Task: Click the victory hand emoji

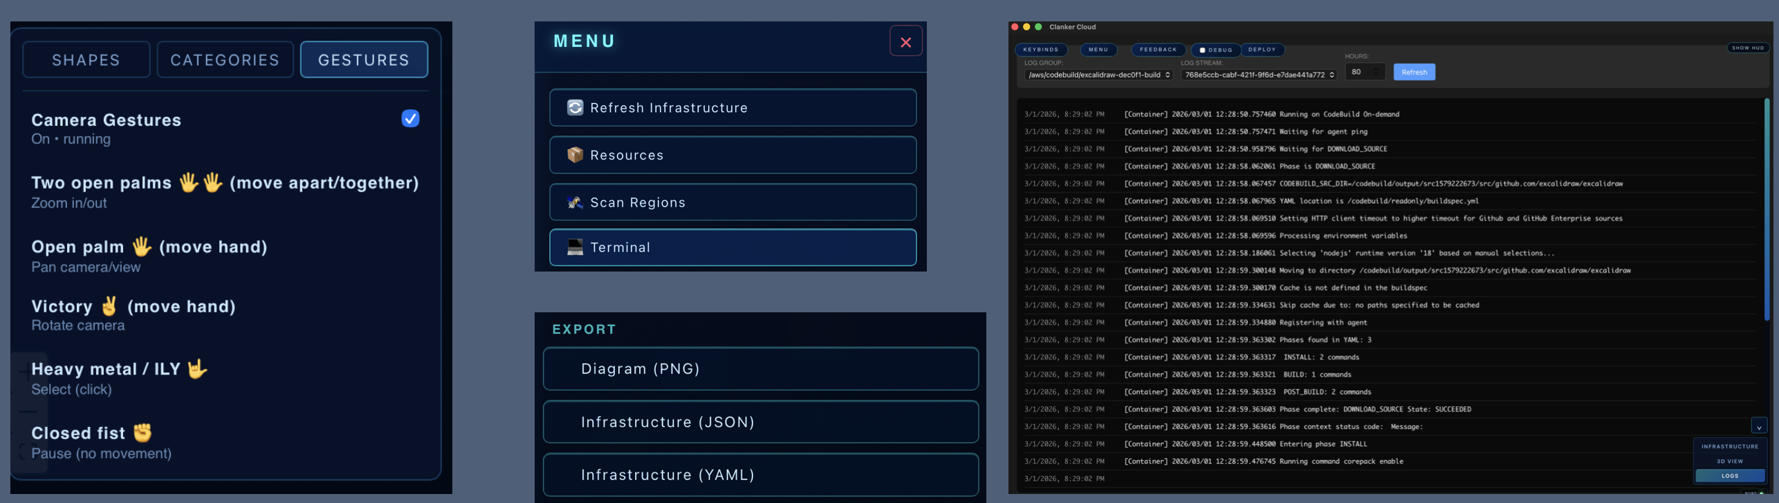Action: coord(109,305)
